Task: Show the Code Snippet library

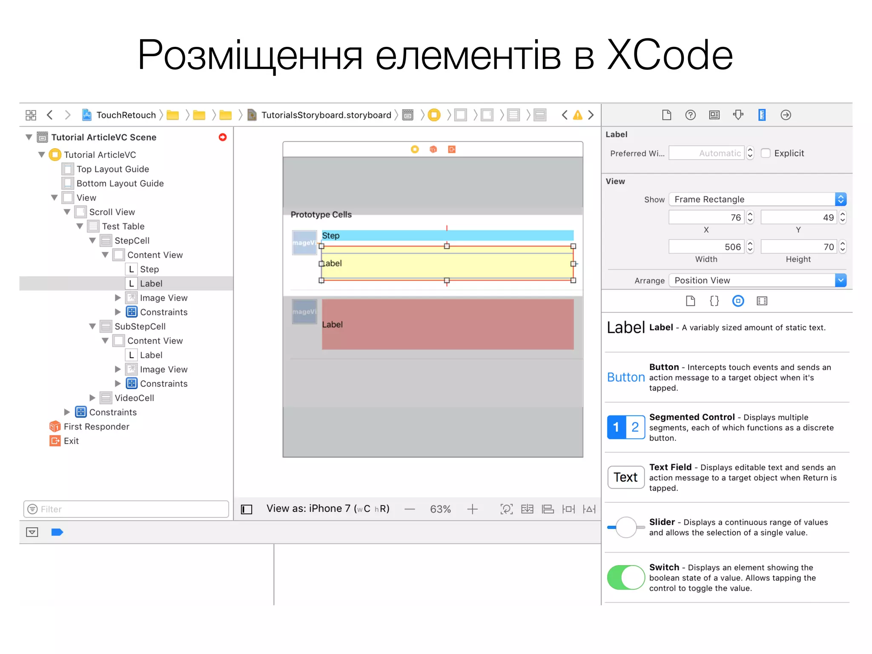Action: [714, 301]
